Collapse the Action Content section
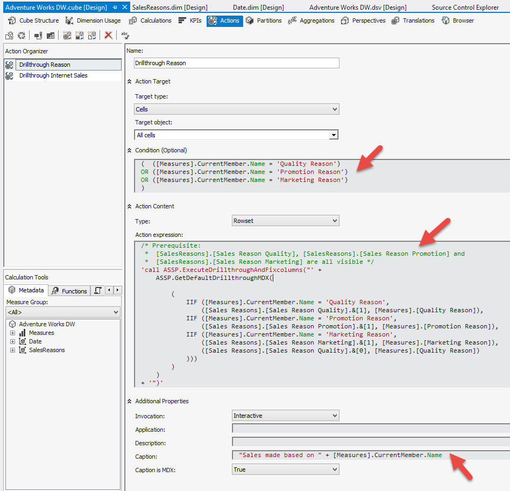 tap(129, 206)
